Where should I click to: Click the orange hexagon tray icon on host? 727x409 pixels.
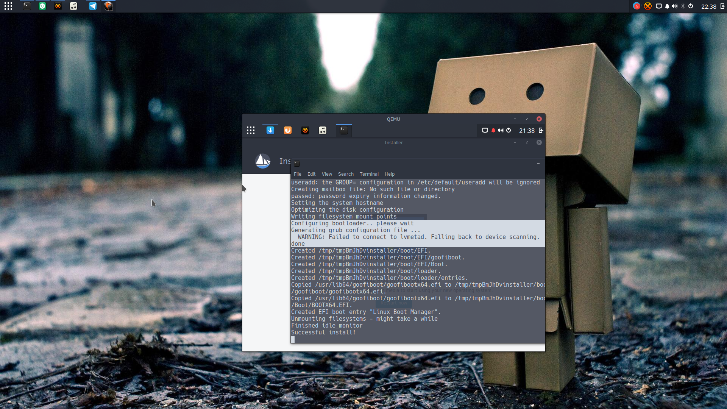648,6
